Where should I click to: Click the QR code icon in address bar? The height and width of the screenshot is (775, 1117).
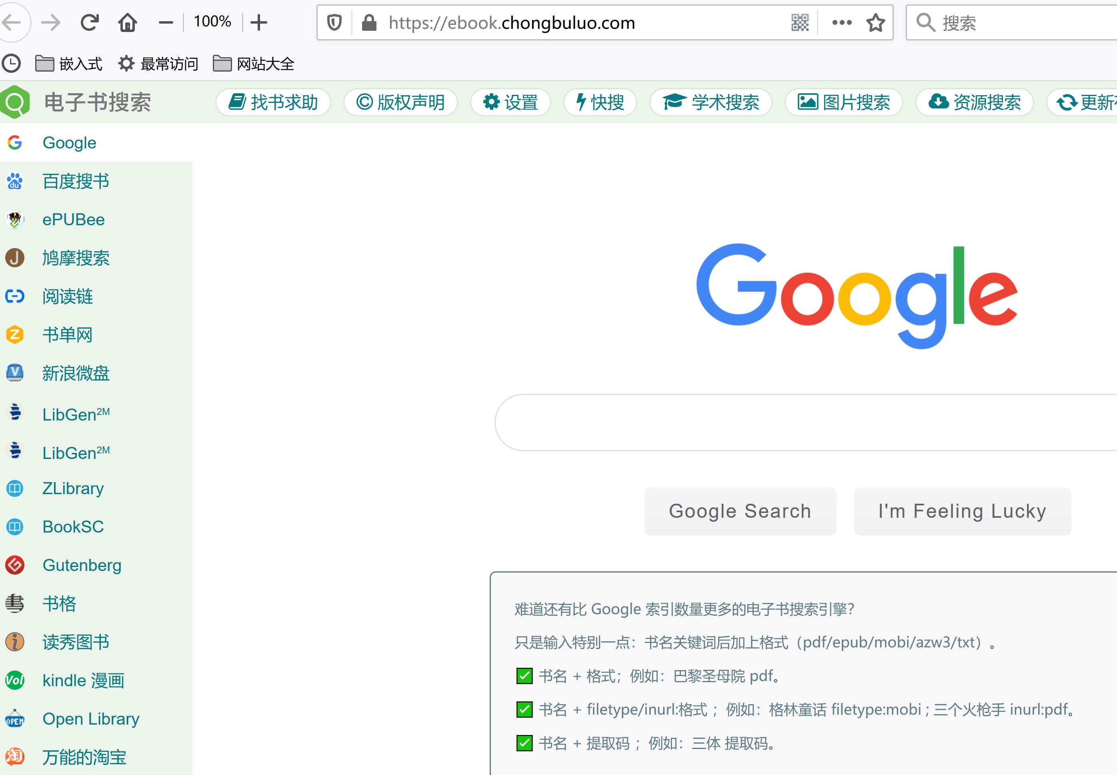[800, 22]
